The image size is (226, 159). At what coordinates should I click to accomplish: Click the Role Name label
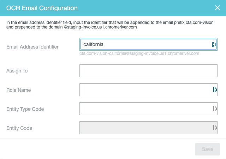(19, 90)
